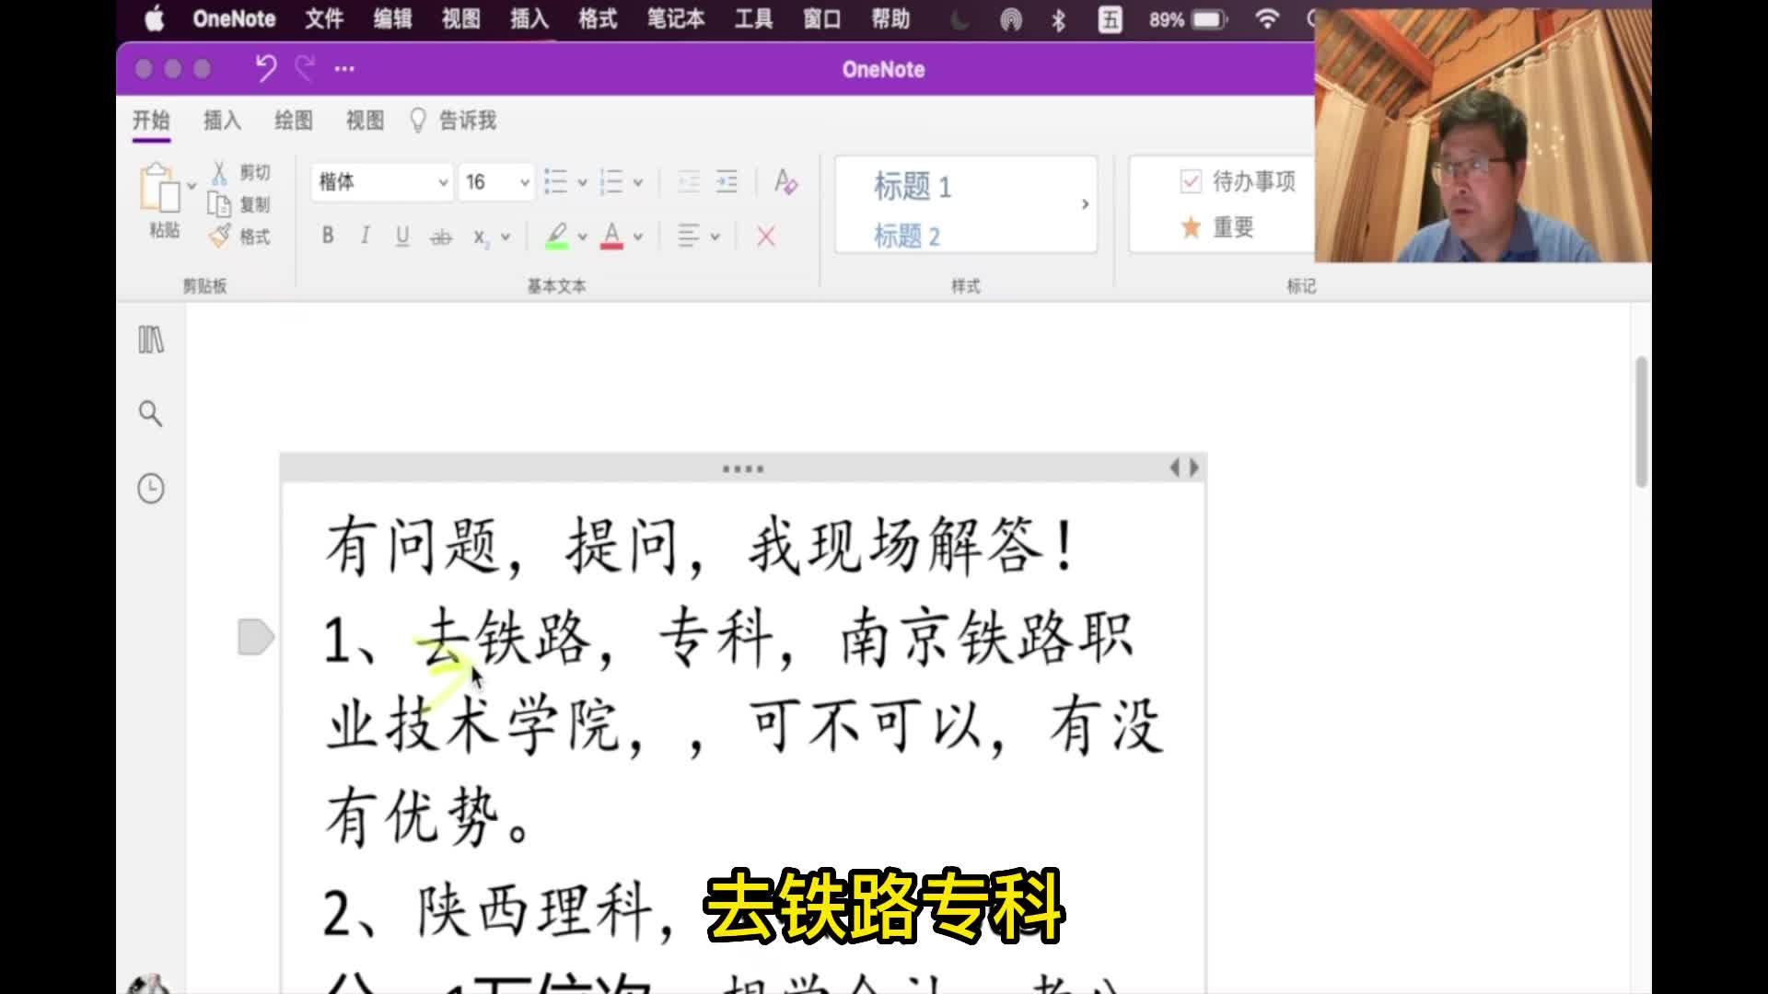
Task: Click the clear formatting icon
Action: [x=785, y=181]
